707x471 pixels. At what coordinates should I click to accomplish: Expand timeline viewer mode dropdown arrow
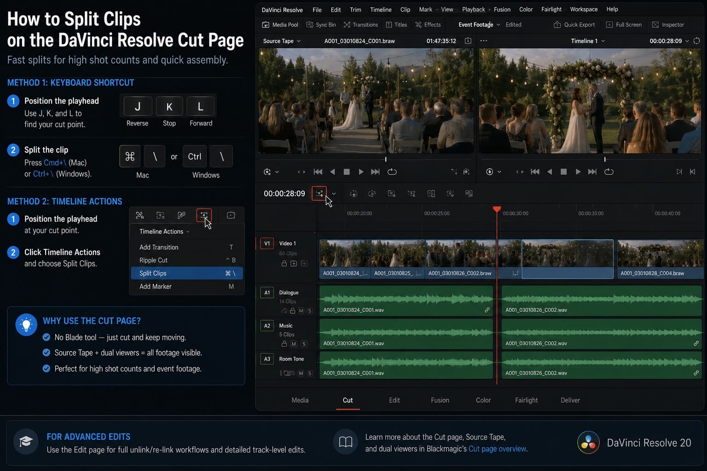click(499, 172)
